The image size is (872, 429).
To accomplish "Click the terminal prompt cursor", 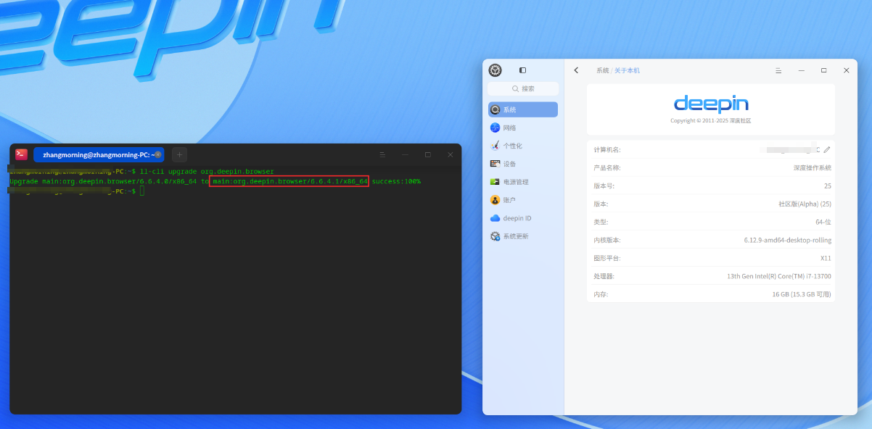I will (142, 191).
